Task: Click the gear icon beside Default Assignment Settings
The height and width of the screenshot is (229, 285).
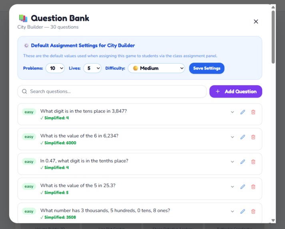Action: [x=26, y=46]
